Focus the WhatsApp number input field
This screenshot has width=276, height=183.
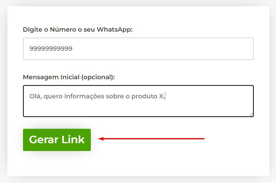click(138, 49)
